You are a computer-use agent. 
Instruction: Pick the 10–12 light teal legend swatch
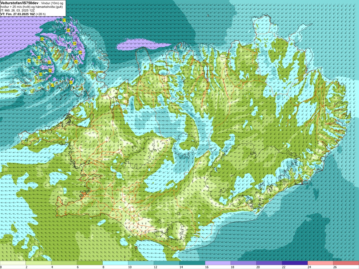(141, 263)
